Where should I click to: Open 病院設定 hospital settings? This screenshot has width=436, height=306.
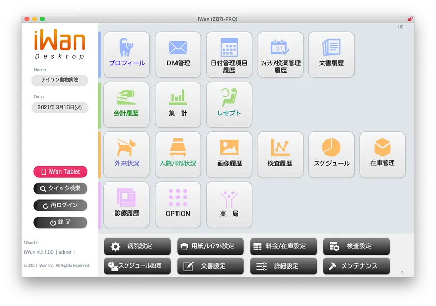pos(138,246)
